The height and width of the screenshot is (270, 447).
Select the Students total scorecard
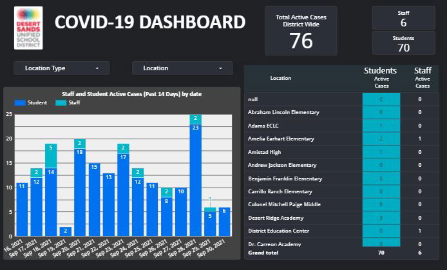[x=404, y=43]
